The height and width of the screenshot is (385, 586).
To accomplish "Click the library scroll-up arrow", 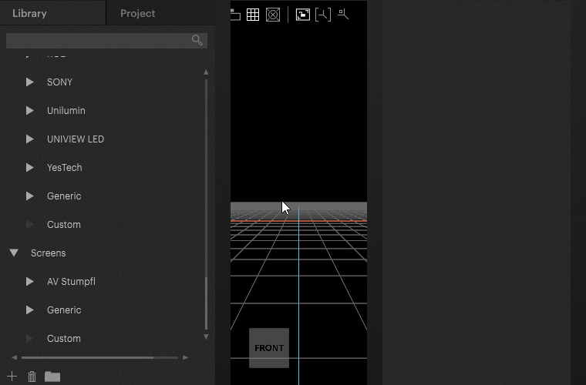I will point(206,72).
